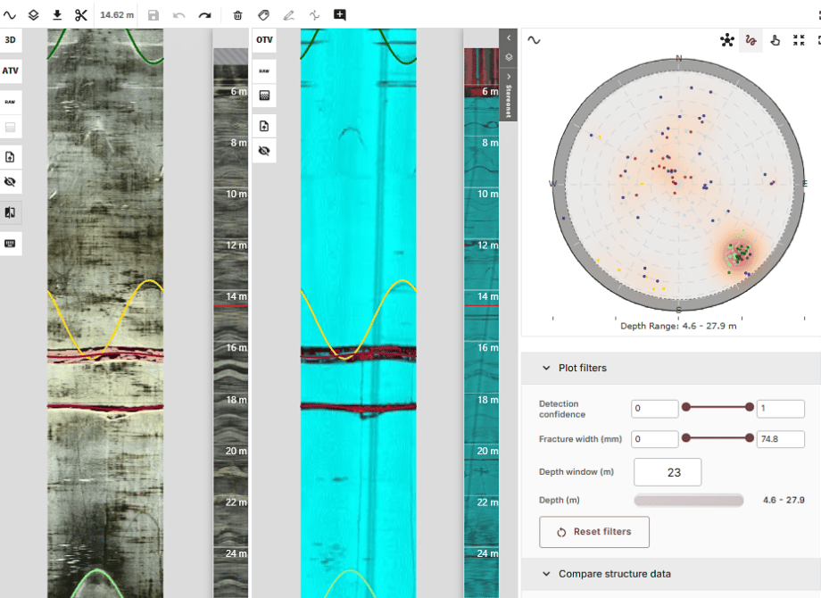This screenshot has height=598, width=821.
Task: Toggle the split compare view button
Action: pyautogui.click(x=11, y=212)
